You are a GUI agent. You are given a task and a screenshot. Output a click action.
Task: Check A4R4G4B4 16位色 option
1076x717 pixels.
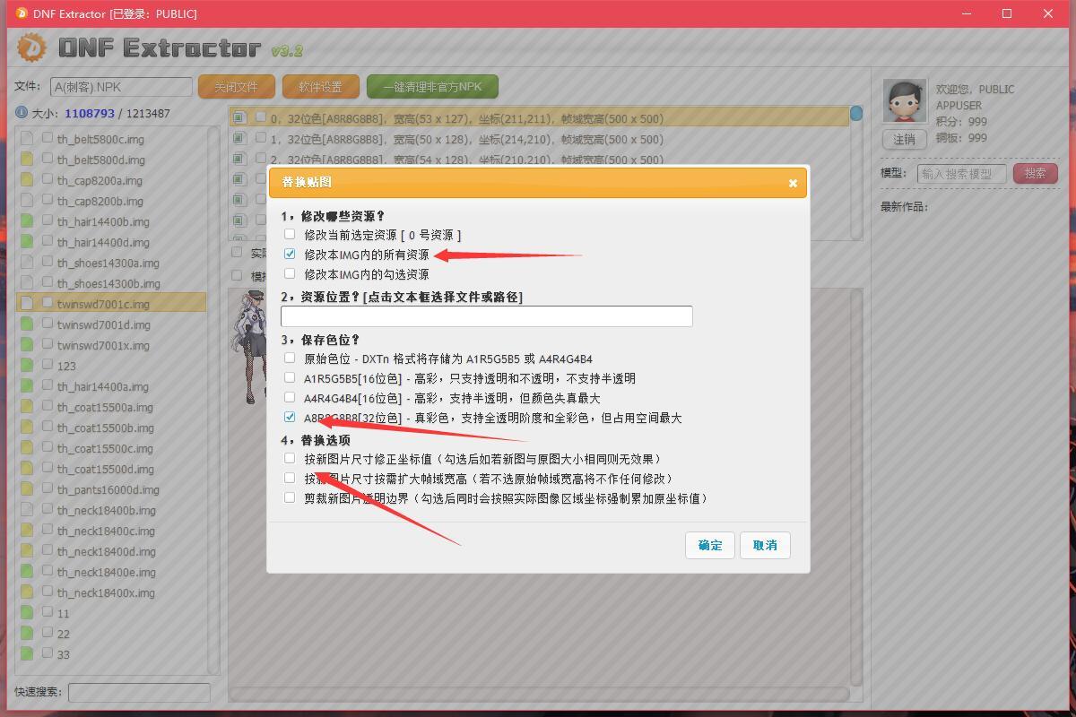[290, 398]
